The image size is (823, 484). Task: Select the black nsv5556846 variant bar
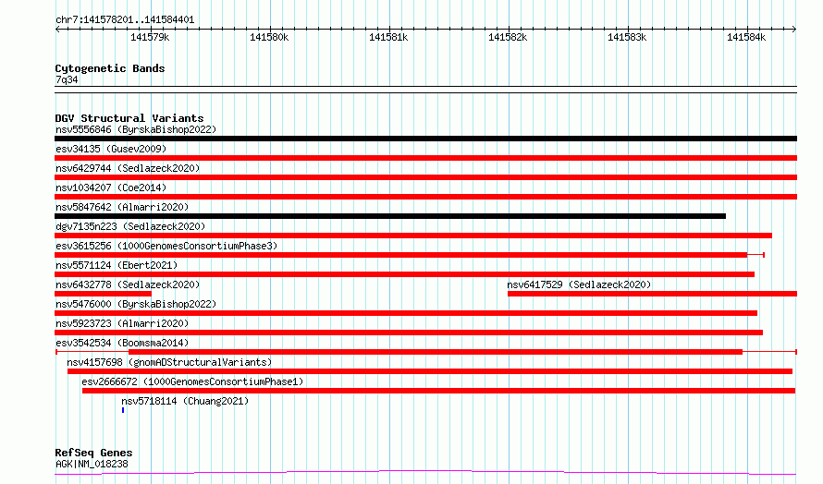tap(425, 139)
